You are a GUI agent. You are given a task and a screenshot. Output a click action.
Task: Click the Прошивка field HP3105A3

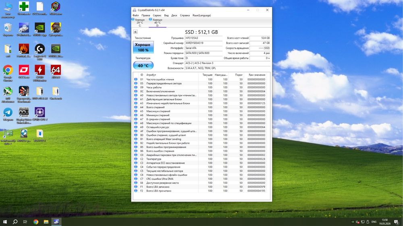(204, 38)
